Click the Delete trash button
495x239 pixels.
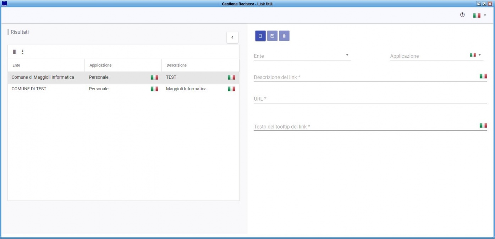[284, 36]
